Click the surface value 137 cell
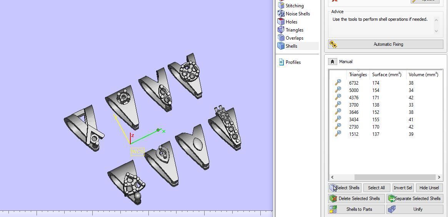Screen dimensions: 448x217 pos(376,134)
